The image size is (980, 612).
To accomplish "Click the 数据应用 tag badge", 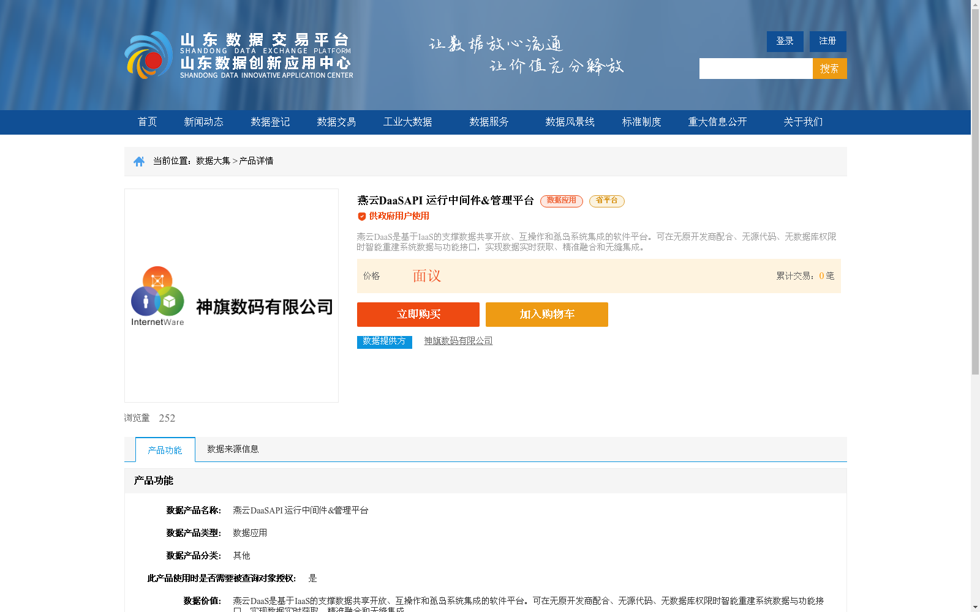I will point(561,201).
